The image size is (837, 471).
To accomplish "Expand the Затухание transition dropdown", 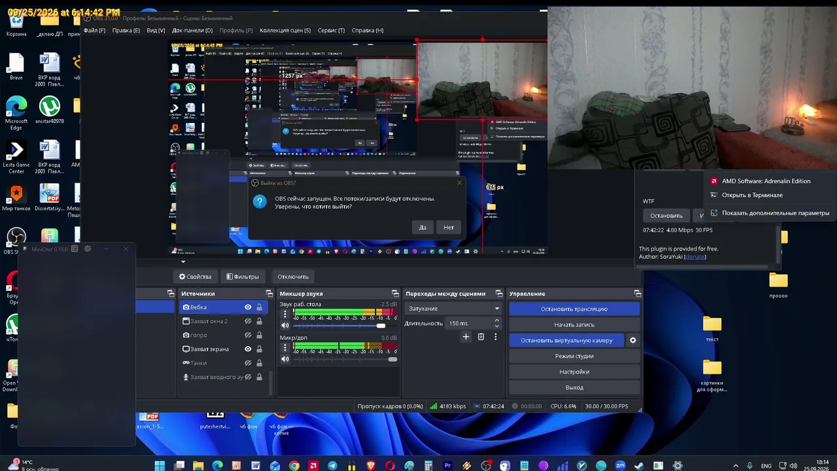I will [453, 309].
